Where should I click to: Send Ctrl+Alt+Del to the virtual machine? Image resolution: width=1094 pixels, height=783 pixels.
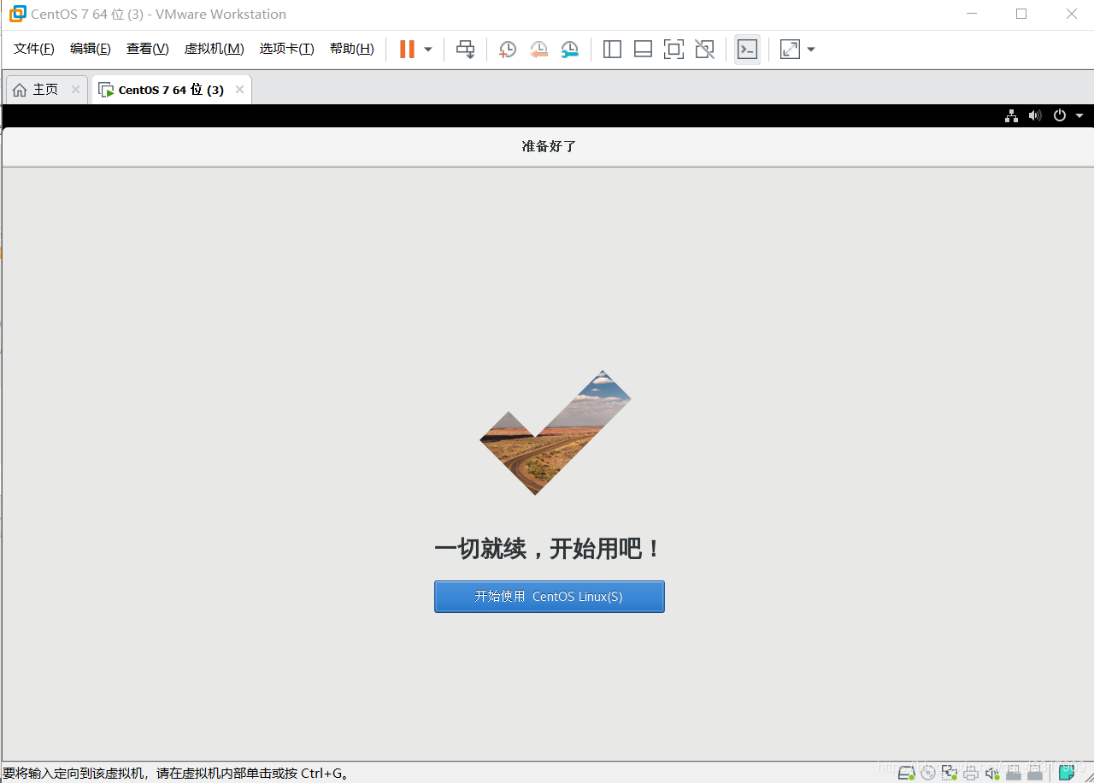(465, 50)
